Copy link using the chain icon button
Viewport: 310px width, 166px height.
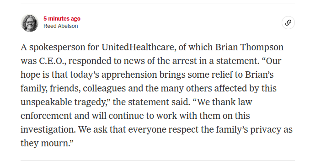pyautogui.click(x=288, y=23)
